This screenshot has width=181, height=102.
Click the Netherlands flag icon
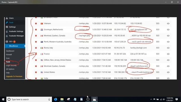tap(42, 29)
